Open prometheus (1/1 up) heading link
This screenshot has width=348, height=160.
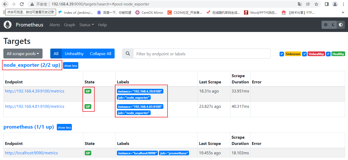pyautogui.click(x=29, y=127)
